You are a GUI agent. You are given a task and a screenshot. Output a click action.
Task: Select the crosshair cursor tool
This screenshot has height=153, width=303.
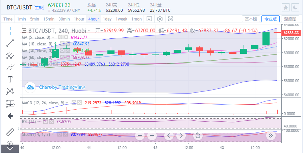pyautogui.click(x=10, y=31)
